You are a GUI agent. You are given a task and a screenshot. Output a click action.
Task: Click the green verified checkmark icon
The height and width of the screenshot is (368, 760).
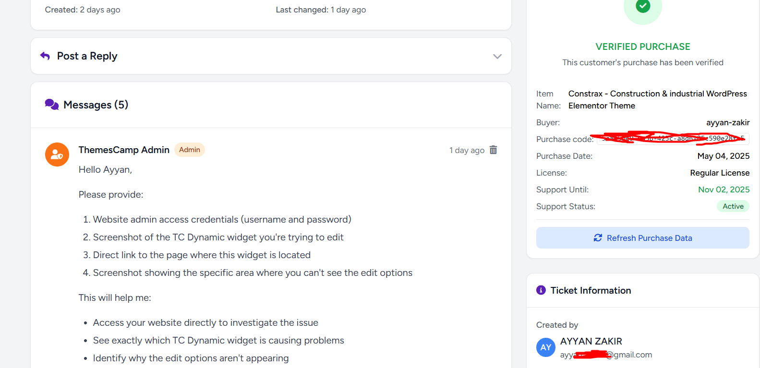pos(643,6)
